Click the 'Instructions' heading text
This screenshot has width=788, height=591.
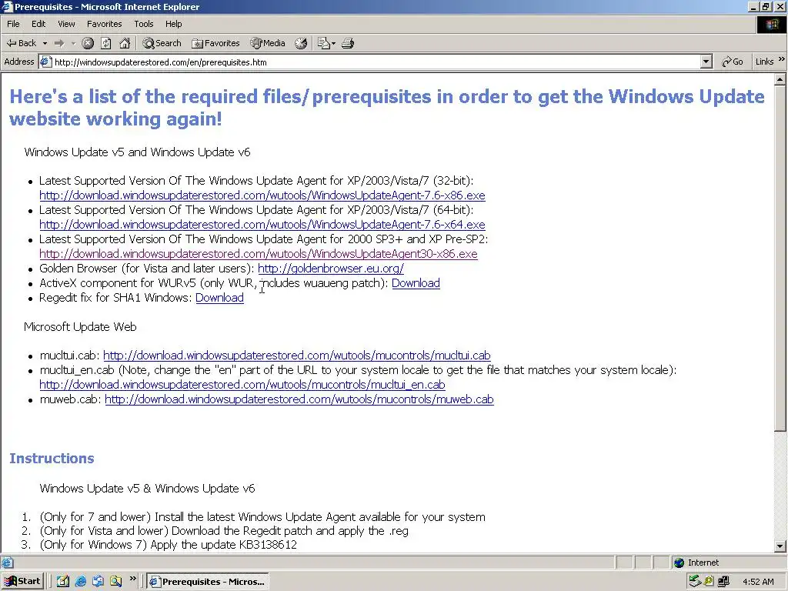pos(52,459)
